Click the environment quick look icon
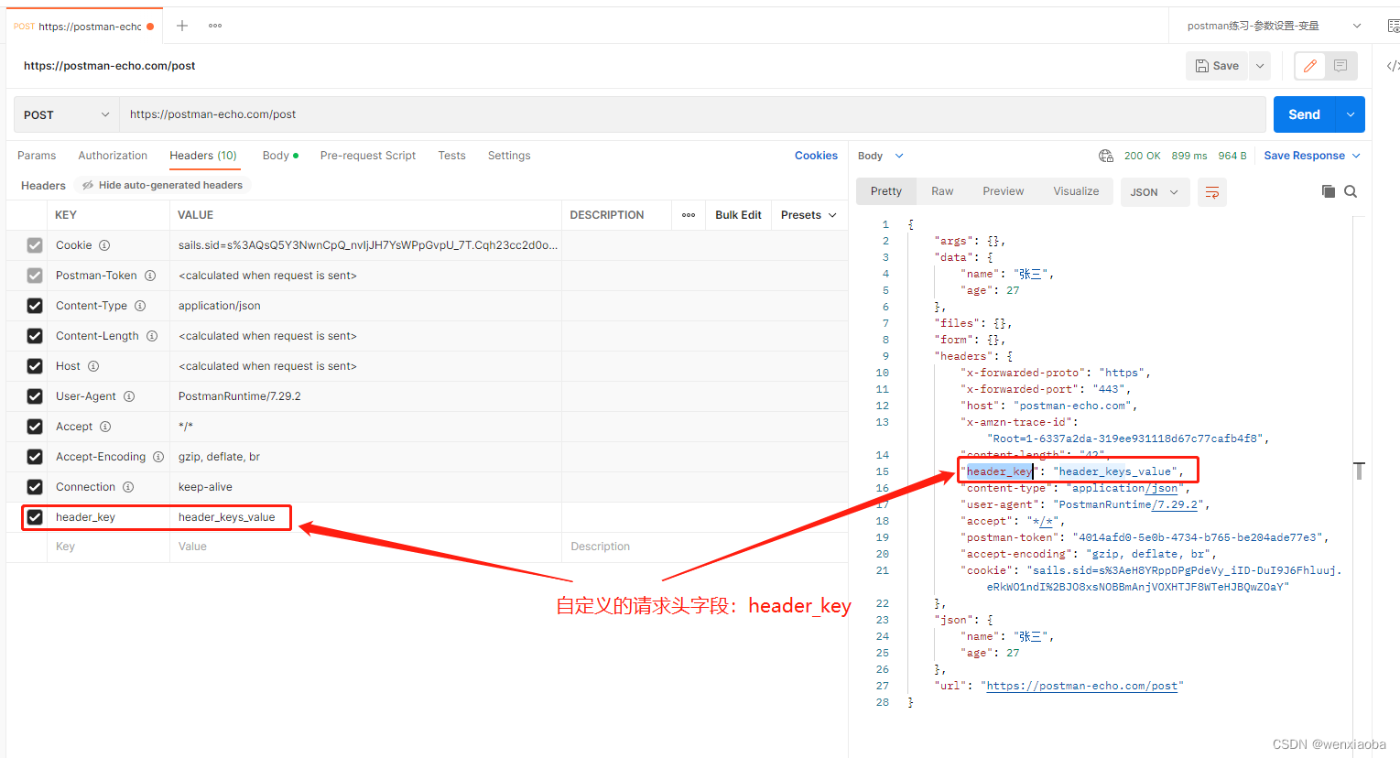Image resolution: width=1400 pixels, height=758 pixels. [x=1393, y=26]
